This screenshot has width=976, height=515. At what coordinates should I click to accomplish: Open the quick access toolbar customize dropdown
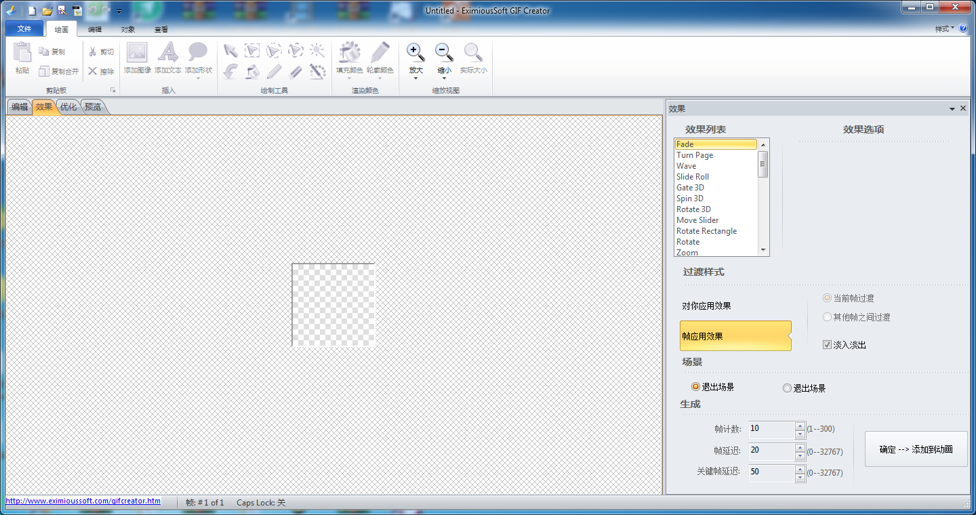click(x=119, y=12)
